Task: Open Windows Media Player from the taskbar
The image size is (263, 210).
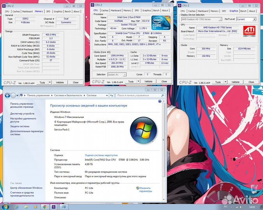Action: (x=35, y=207)
